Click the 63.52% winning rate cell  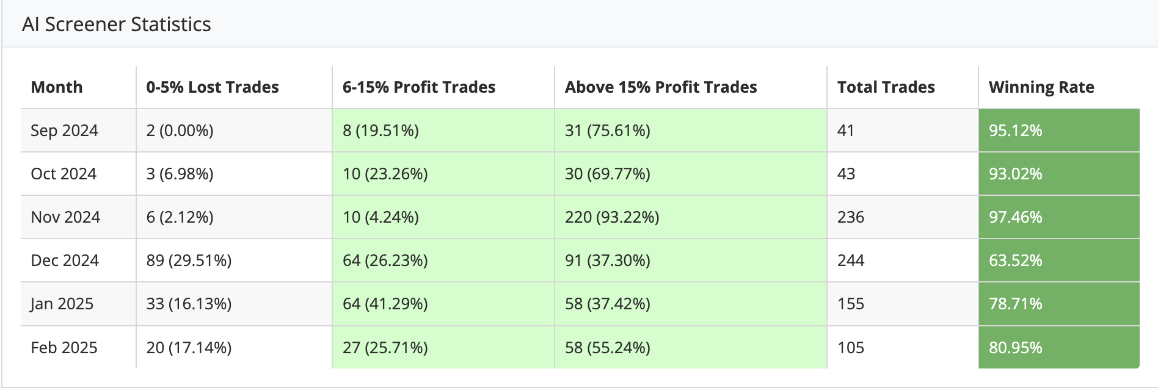click(1016, 260)
